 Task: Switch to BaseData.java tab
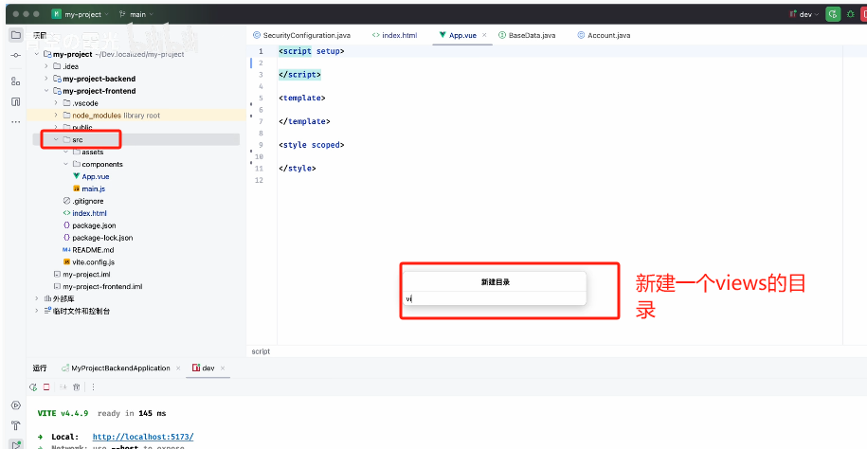click(527, 35)
